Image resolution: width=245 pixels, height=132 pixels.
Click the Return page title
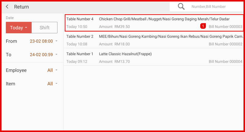pos(21,7)
